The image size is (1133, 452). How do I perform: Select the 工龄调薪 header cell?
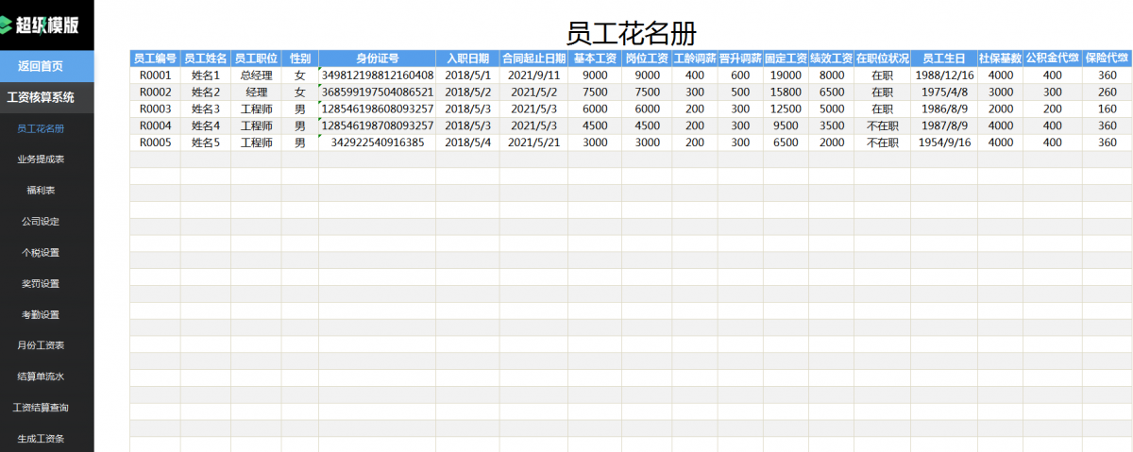[x=694, y=59]
